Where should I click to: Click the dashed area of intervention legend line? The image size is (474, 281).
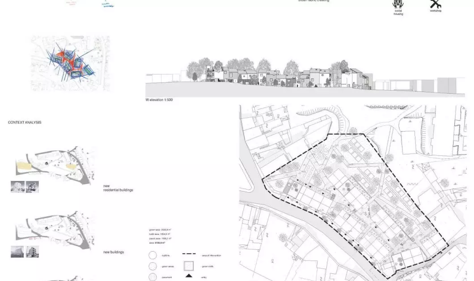[189, 254]
